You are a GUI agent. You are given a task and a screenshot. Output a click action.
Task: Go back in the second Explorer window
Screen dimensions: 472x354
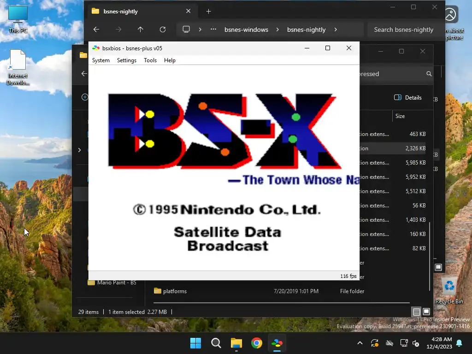click(x=84, y=73)
